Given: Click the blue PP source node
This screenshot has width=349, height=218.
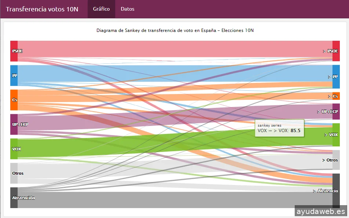Looking at the screenshot, I should [x=14, y=75].
